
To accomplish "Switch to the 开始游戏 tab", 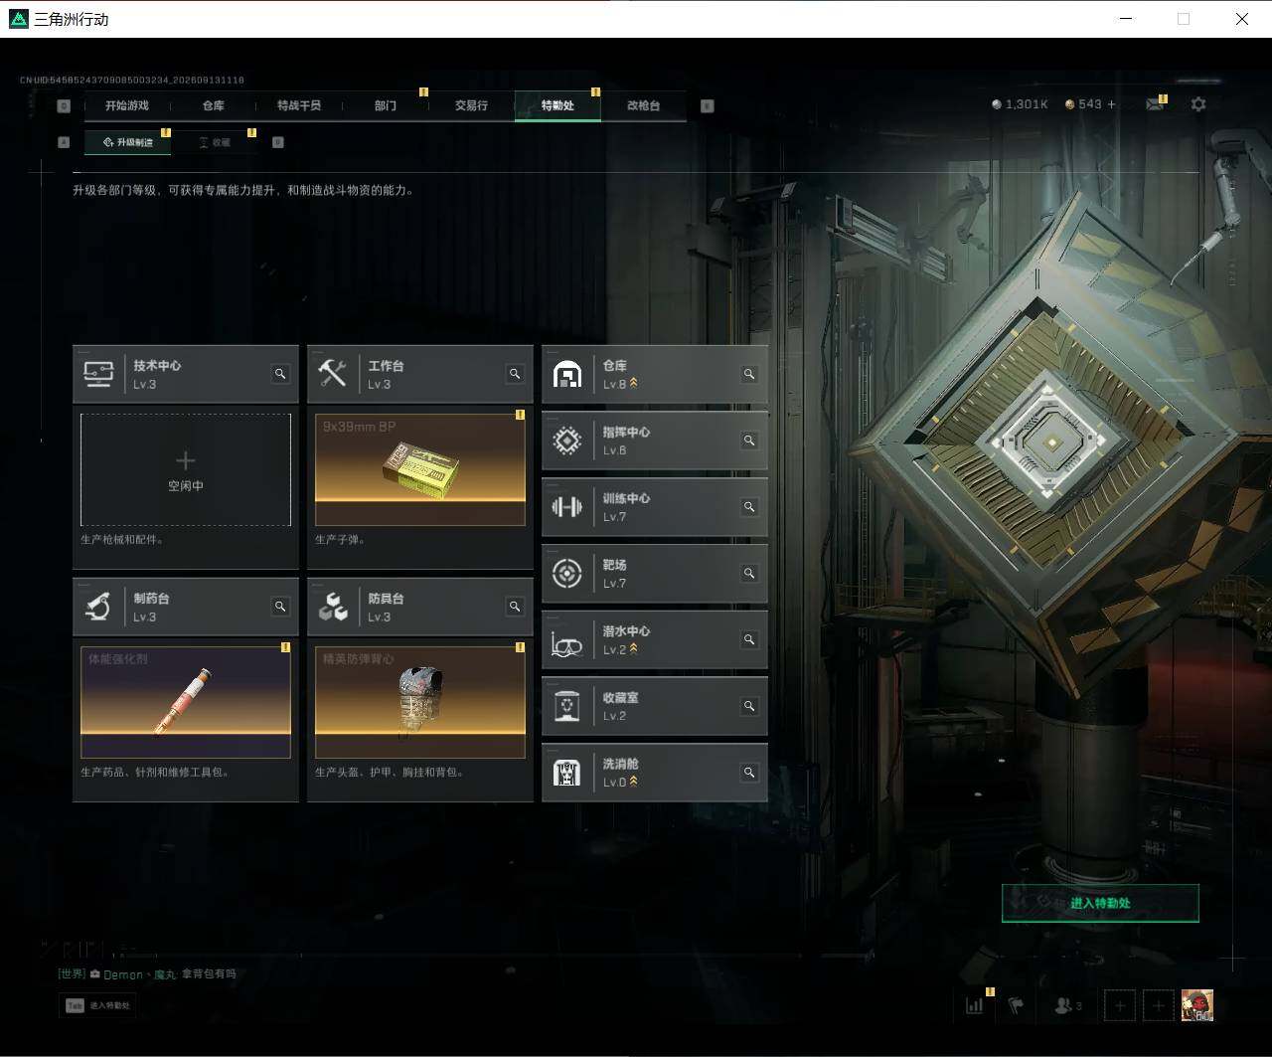I will (x=127, y=105).
